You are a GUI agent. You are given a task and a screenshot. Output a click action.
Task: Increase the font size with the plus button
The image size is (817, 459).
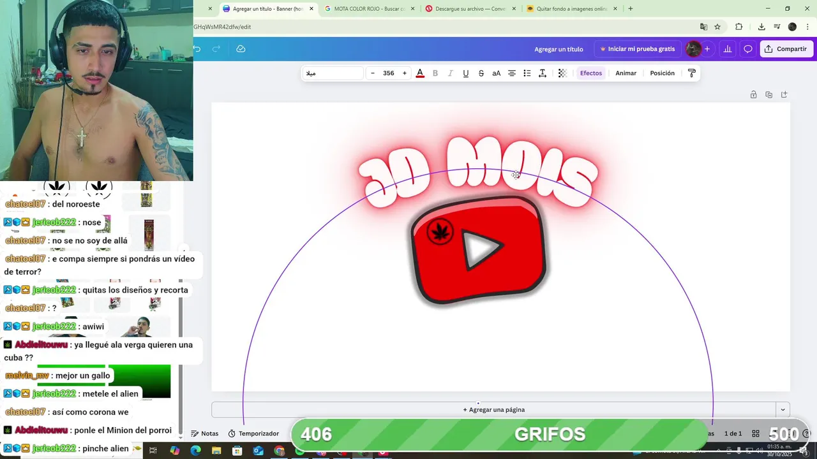405,73
